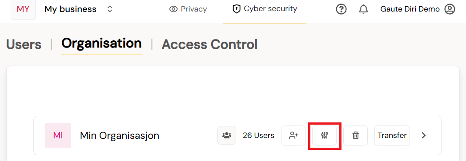Image resolution: width=466 pixels, height=161 pixels.
Task: Click the 26 Users label
Action: 258,136
